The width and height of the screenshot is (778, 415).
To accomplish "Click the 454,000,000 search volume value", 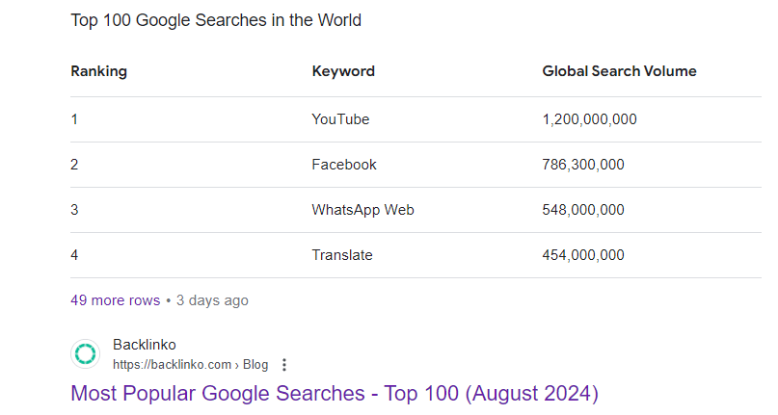I will (x=583, y=255).
